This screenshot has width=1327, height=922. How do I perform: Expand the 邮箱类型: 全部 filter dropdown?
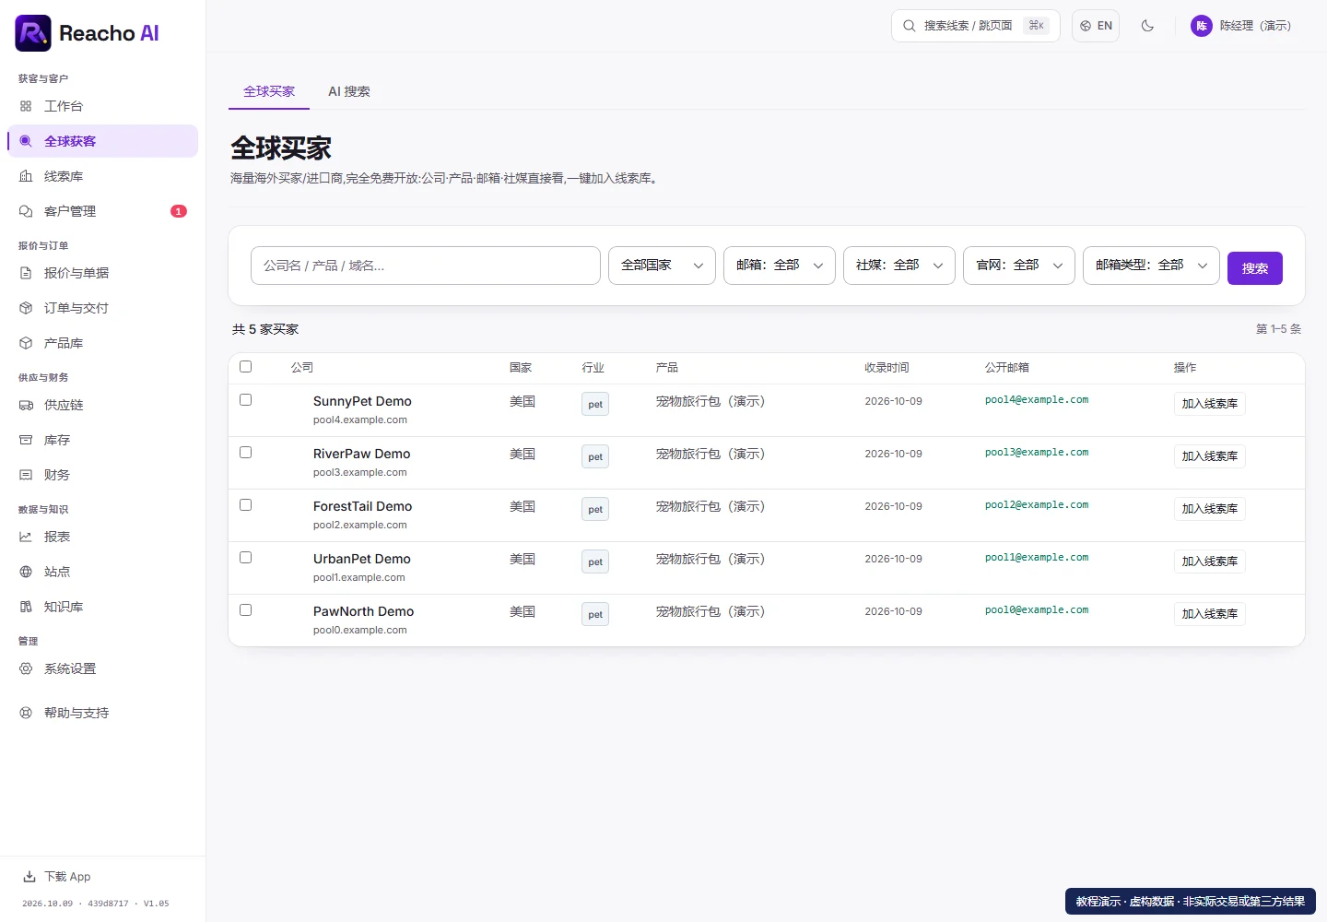coord(1151,266)
